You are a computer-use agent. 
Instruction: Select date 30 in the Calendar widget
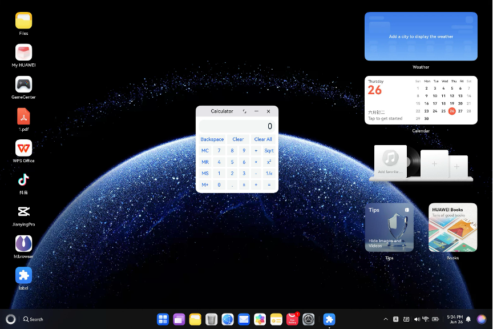click(426, 119)
